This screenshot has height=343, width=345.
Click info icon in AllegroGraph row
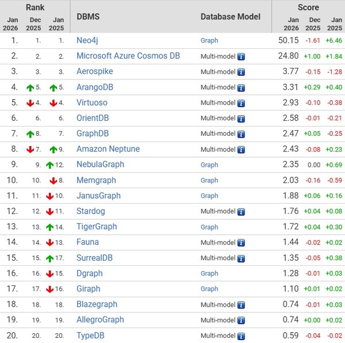241,321
